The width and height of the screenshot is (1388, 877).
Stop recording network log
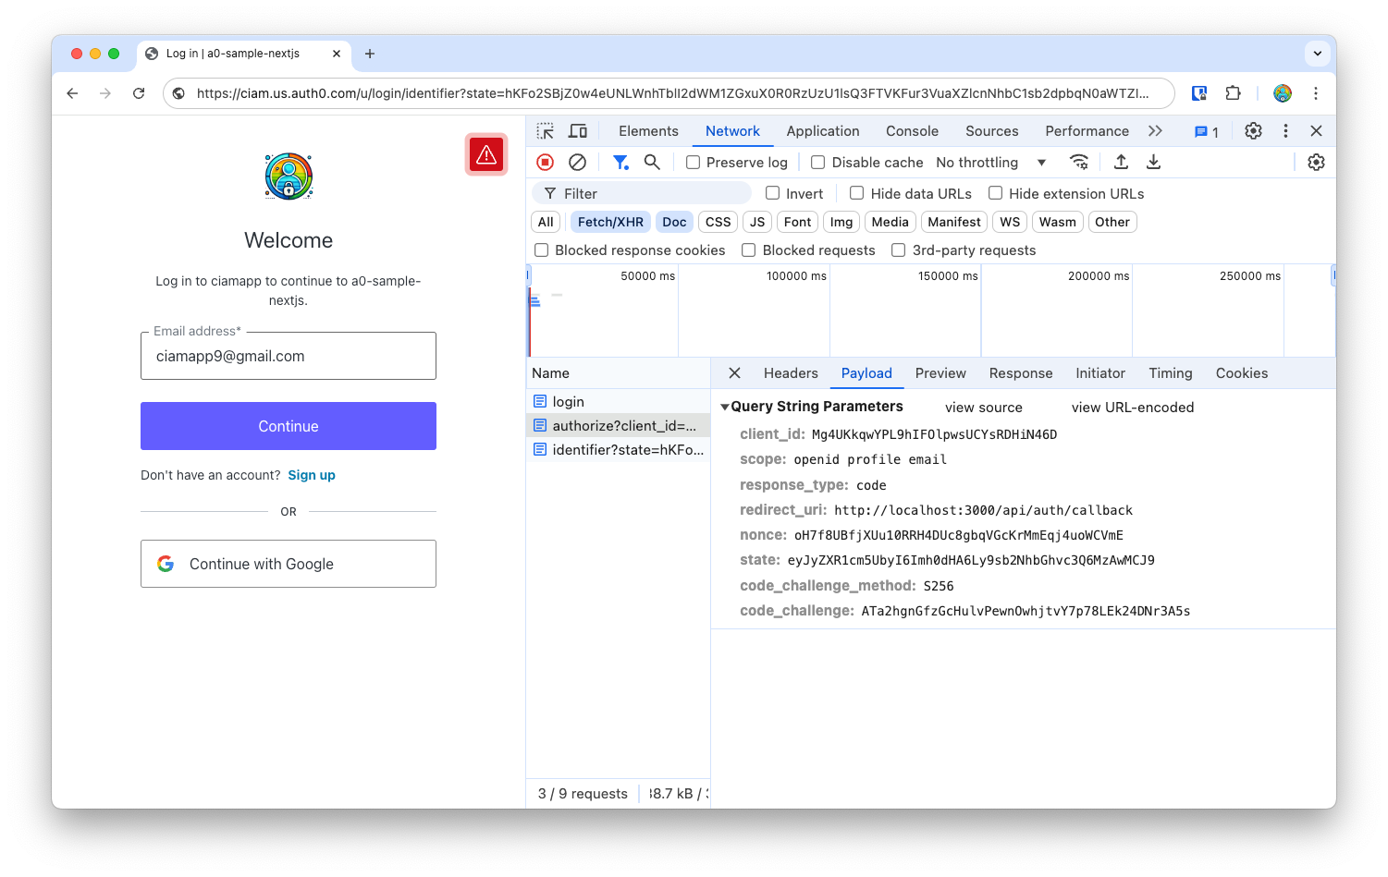pos(546,163)
